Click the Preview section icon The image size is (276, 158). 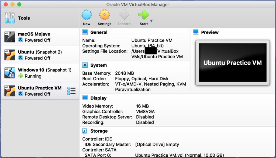(x=196, y=32)
